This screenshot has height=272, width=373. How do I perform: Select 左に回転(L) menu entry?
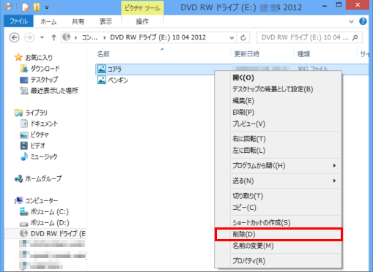(x=278, y=151)
